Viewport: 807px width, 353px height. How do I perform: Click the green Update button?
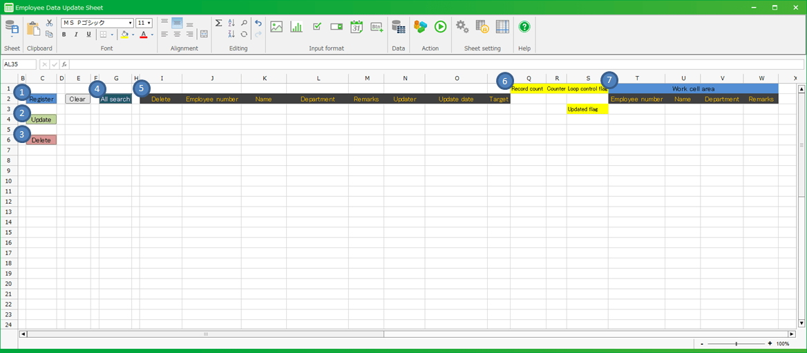[x=41, y=120]
